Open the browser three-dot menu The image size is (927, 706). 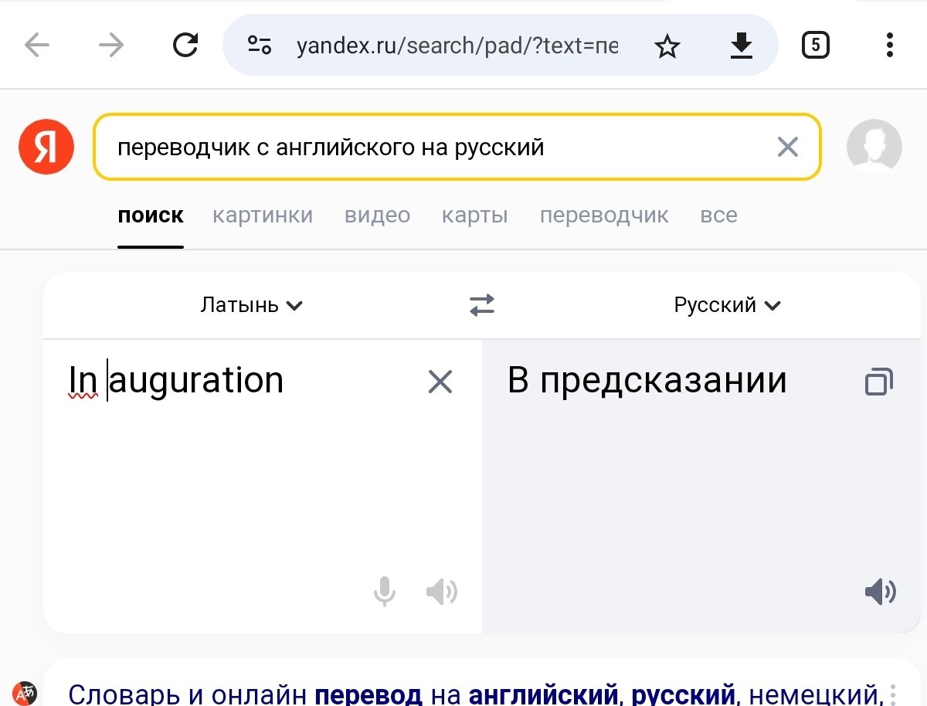890,46
